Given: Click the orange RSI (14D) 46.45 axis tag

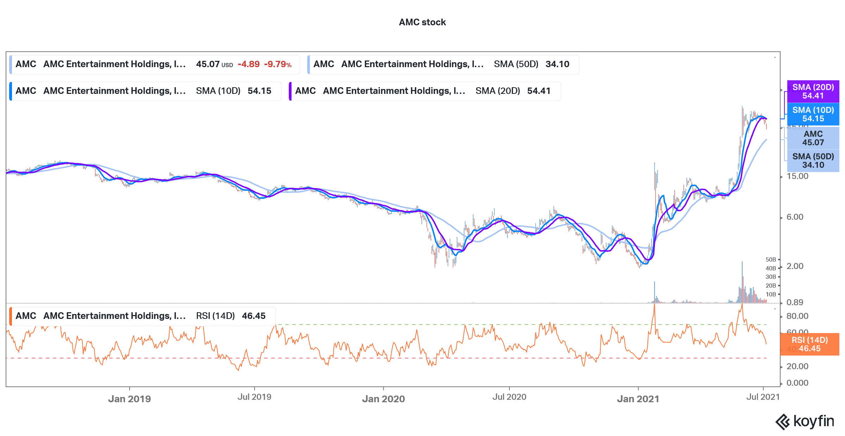Looking at the screenshot, I should [809, 344].
